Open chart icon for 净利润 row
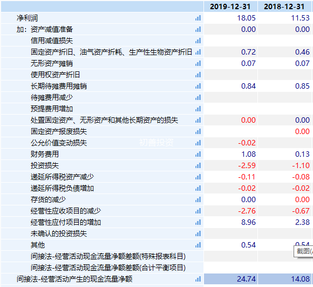 198,18
